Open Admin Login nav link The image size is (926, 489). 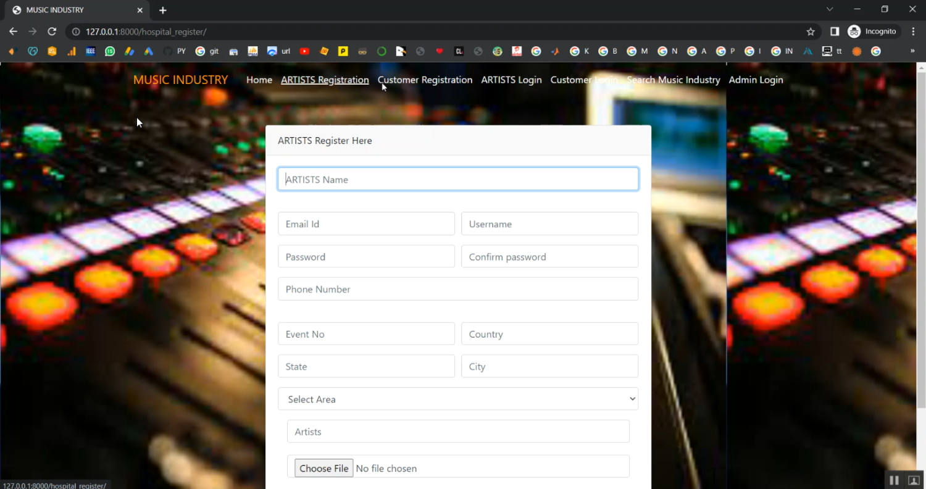tap(756, 80)
